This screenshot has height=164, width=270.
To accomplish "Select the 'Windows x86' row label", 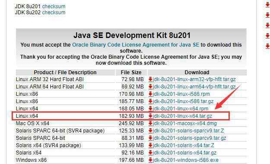I will [x=31, y=160].
